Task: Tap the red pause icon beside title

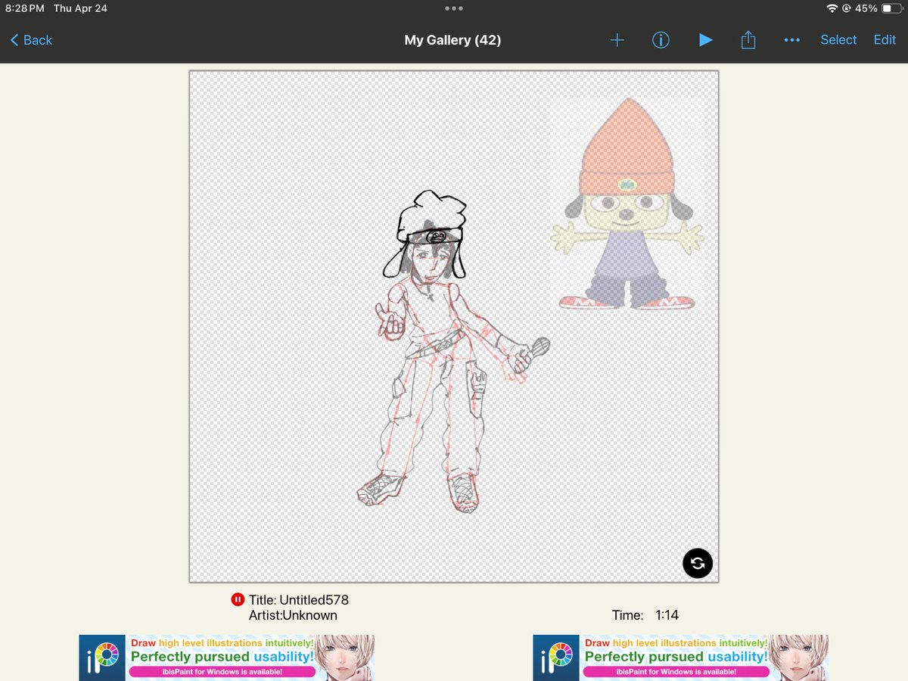Action: tap(238, 599)
